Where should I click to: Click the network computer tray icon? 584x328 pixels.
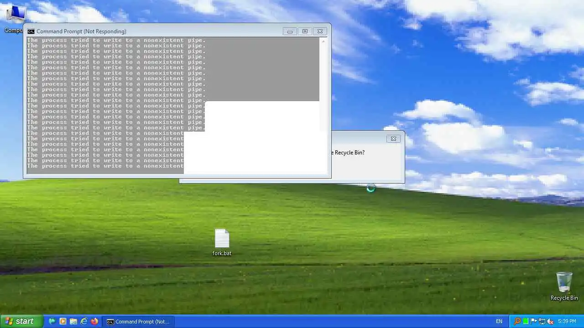coord(542,321)
